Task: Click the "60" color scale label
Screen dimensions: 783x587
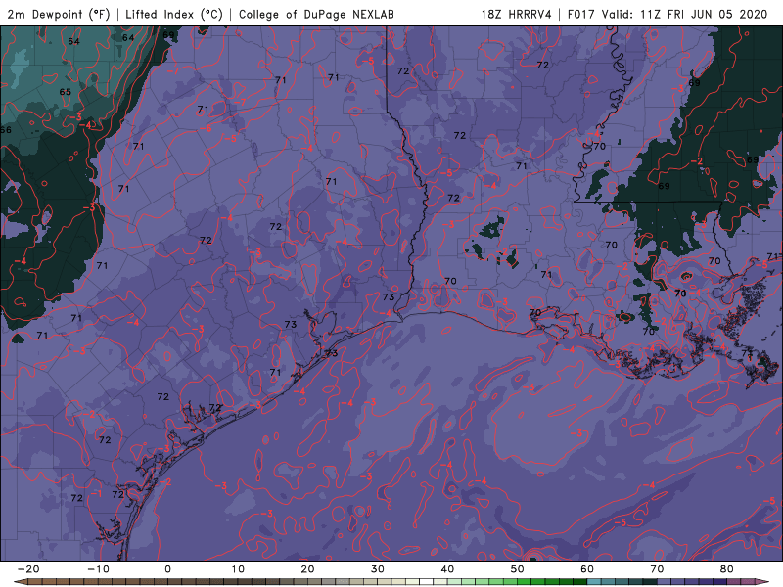Action: (587, 569)
